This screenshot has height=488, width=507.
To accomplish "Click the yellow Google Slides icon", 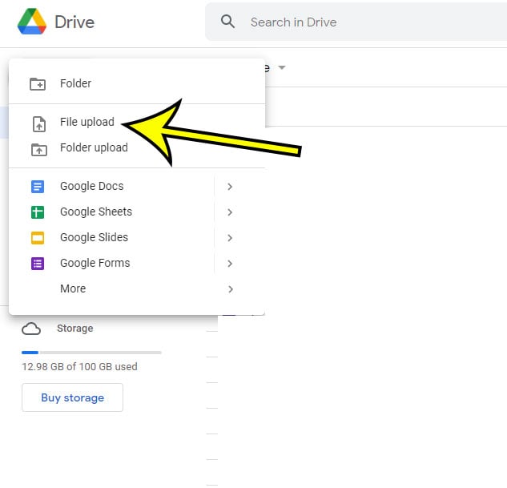I will [x=38, y=238].
